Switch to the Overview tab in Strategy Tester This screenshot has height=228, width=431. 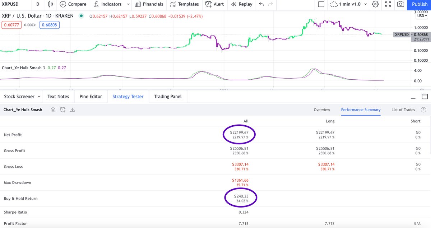[x=322, y=110]
